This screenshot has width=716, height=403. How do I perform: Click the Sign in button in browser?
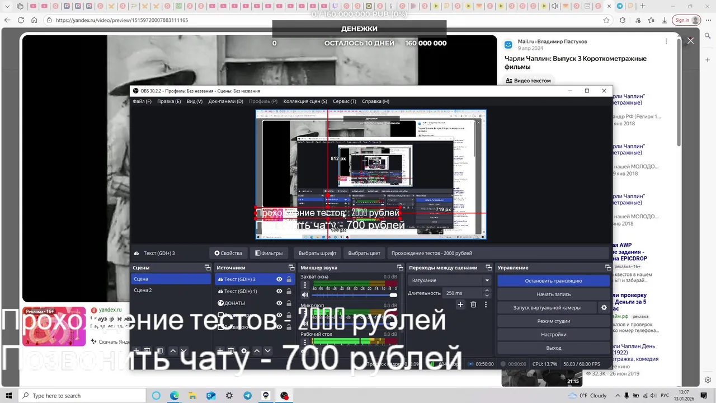point(687,20)
